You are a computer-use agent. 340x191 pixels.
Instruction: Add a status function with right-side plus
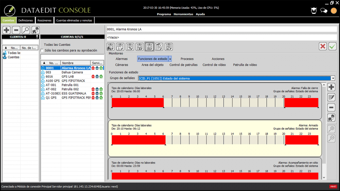(331, 87)
